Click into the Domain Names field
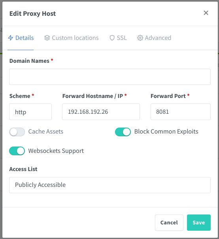 pos(110,77)
